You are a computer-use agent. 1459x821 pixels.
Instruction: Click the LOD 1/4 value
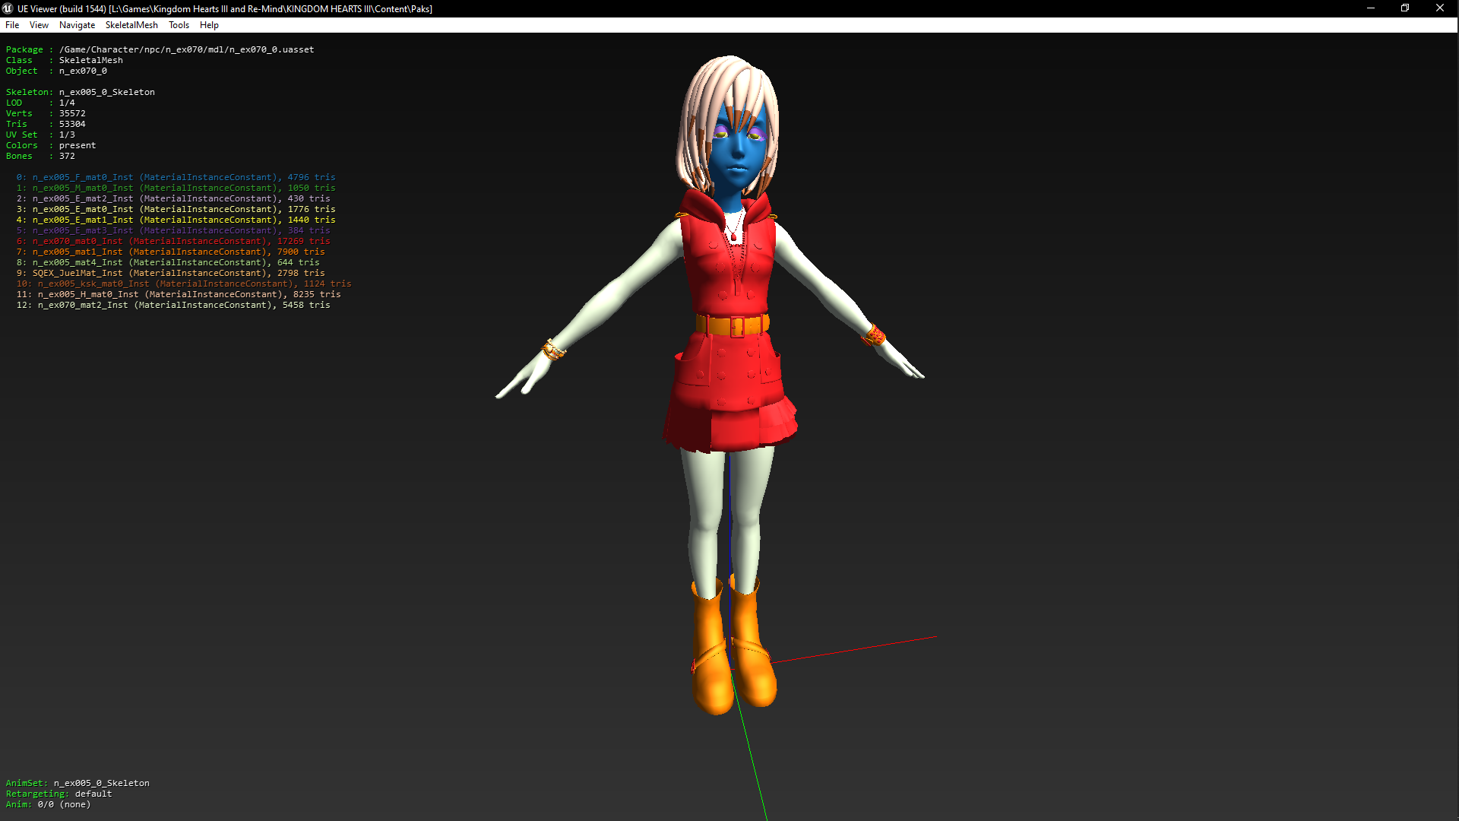coord(67,103)
